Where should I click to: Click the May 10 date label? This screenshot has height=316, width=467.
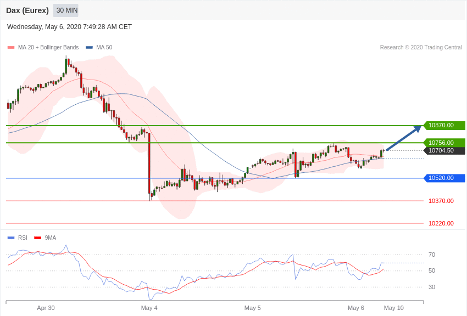click(x=394, y=308)
